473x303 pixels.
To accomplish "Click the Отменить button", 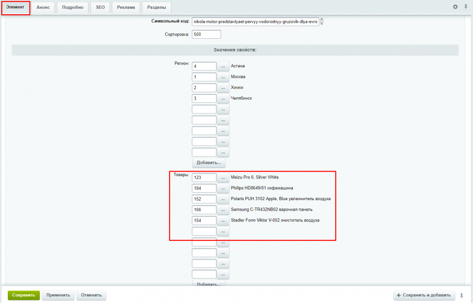I will (91, 295).
